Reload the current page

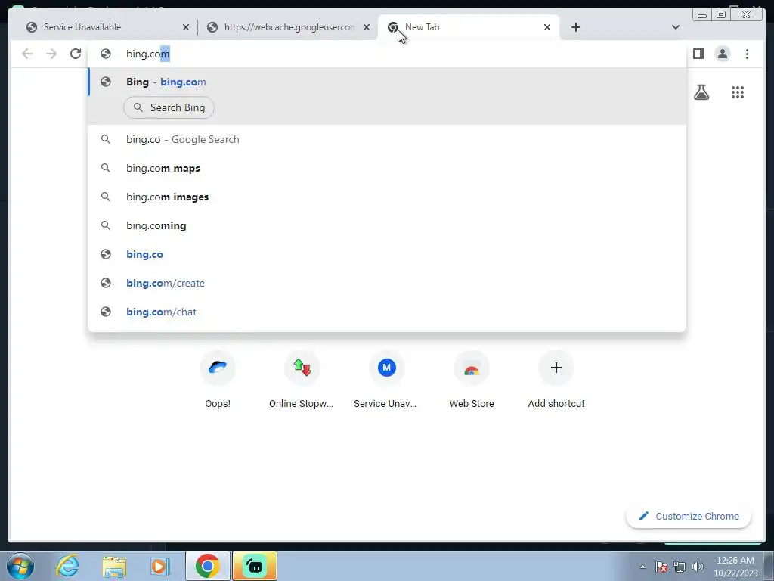click(76, 54)
